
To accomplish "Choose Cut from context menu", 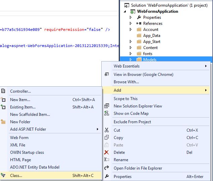I will click(156, 130).
